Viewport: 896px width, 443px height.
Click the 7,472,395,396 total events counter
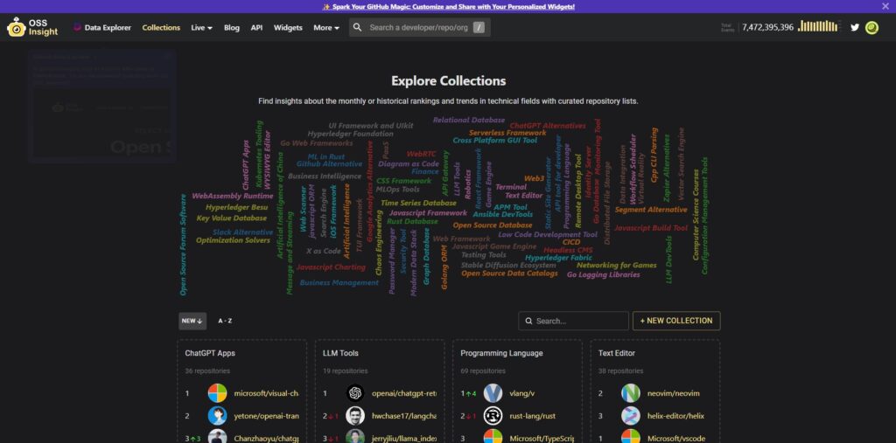tap(767, 27)
